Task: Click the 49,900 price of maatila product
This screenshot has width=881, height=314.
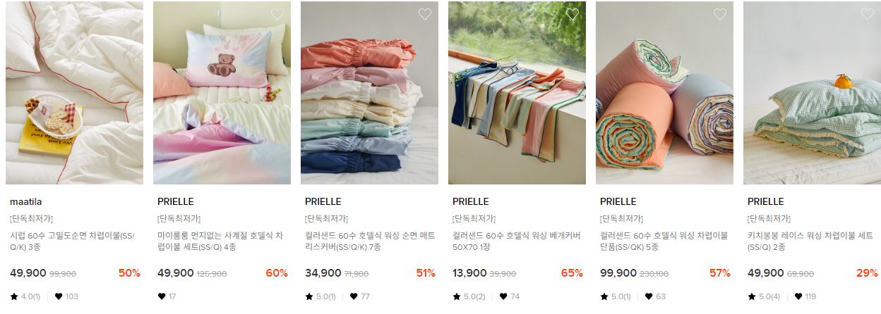Action: (x=28, y=273)
